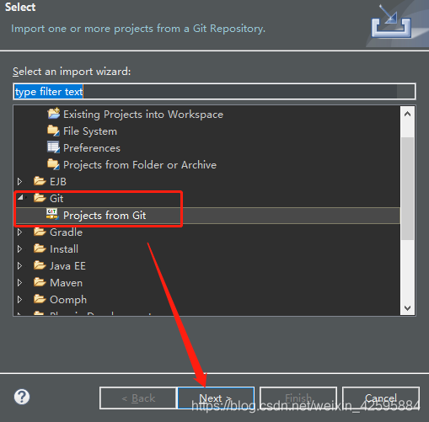Click the wizard list scrollbar thumb
Image resolution: width=429 pixels, height=422 pixels.
(x=407, y=188)
